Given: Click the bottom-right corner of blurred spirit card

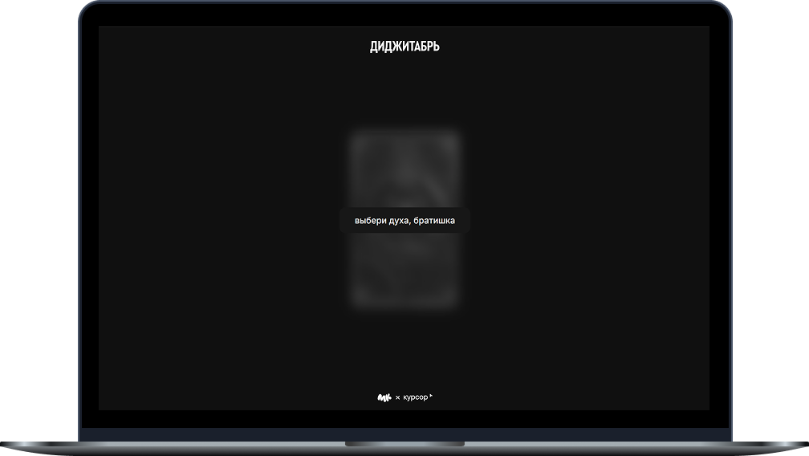Looking at the screenshot, I should pyautogui.click(x=453, y=302).
